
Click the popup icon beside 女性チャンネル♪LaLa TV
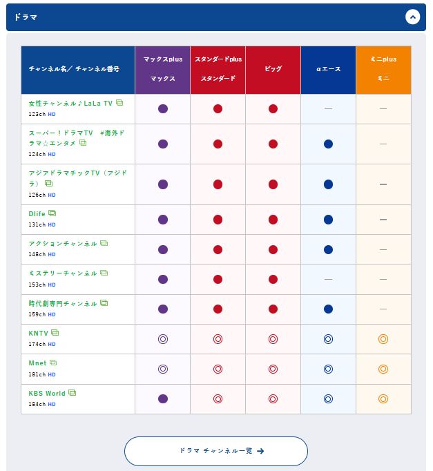(x=119, y=103)
